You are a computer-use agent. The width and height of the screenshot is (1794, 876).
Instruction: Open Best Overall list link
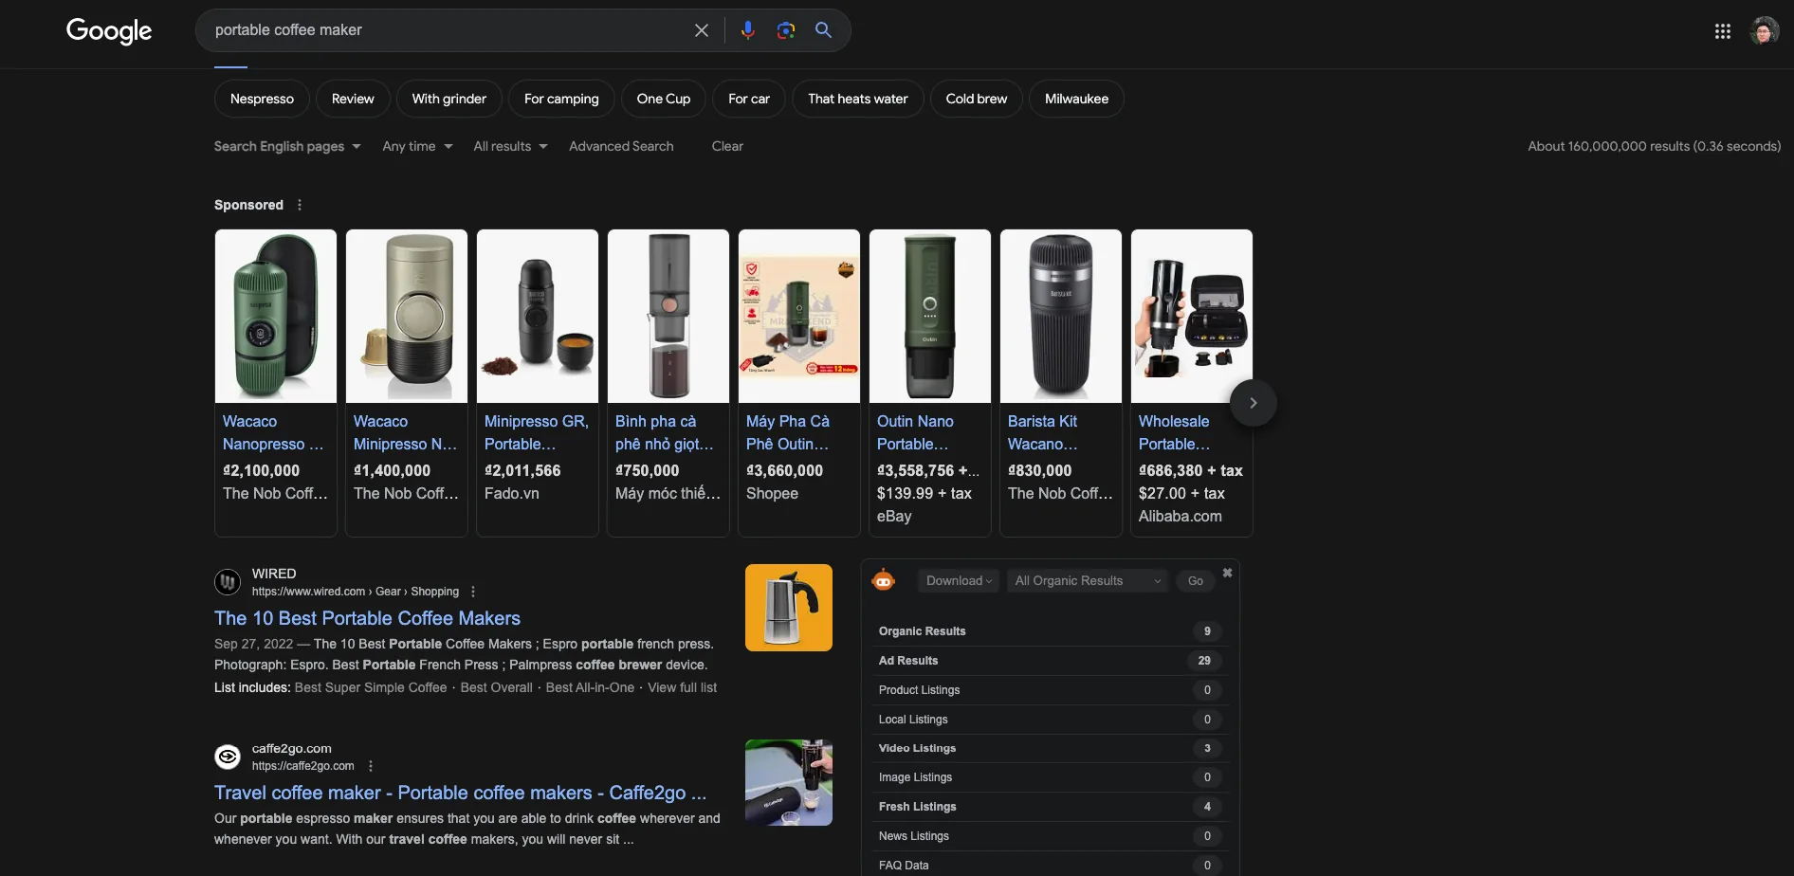[496, 687]
